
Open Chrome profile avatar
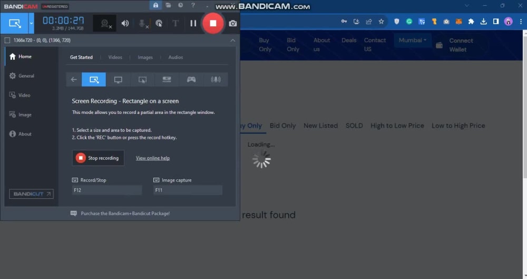pyautogui.click(x=508, y=22)
